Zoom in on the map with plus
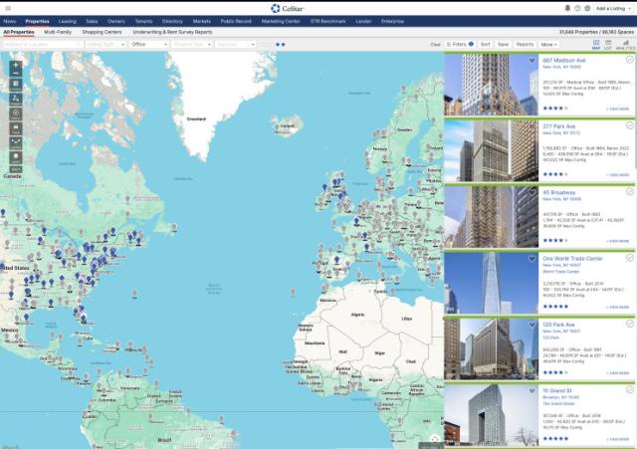 (16, 65)
